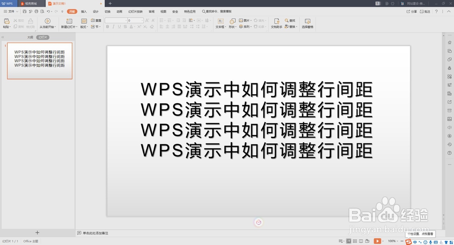
Task: Open a new document tab with plus
Action: click(110, 4)
